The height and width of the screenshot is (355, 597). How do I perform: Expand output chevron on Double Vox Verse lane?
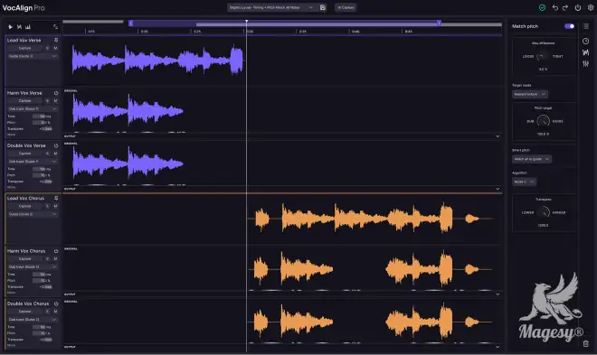[497, 189]
